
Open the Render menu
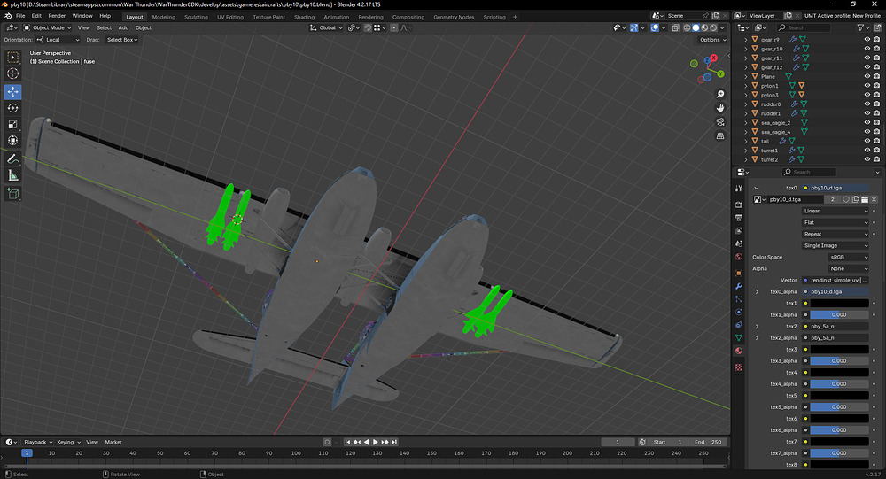tap(57, 16)
